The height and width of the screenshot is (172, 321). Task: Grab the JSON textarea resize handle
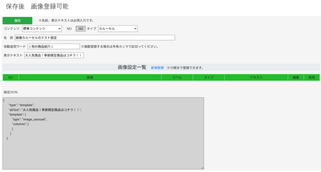(203, 168)
